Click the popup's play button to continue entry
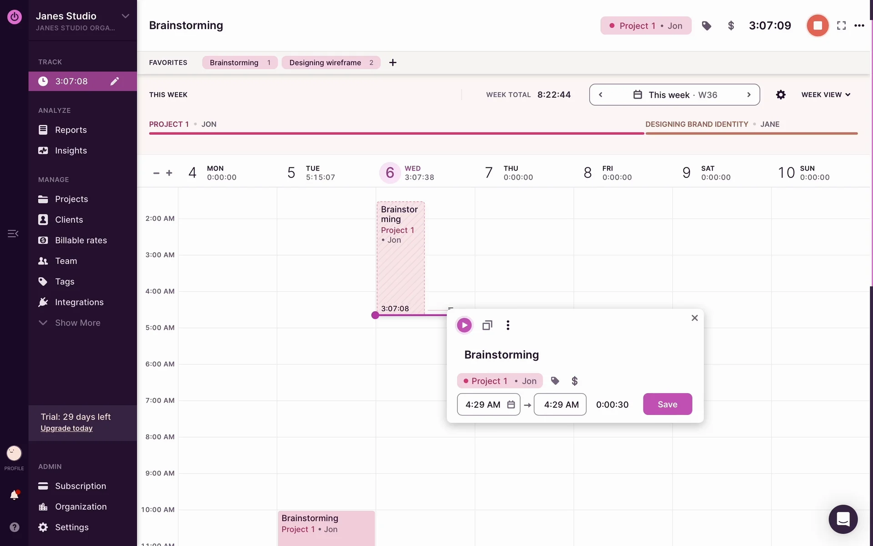 click(464, 325)
